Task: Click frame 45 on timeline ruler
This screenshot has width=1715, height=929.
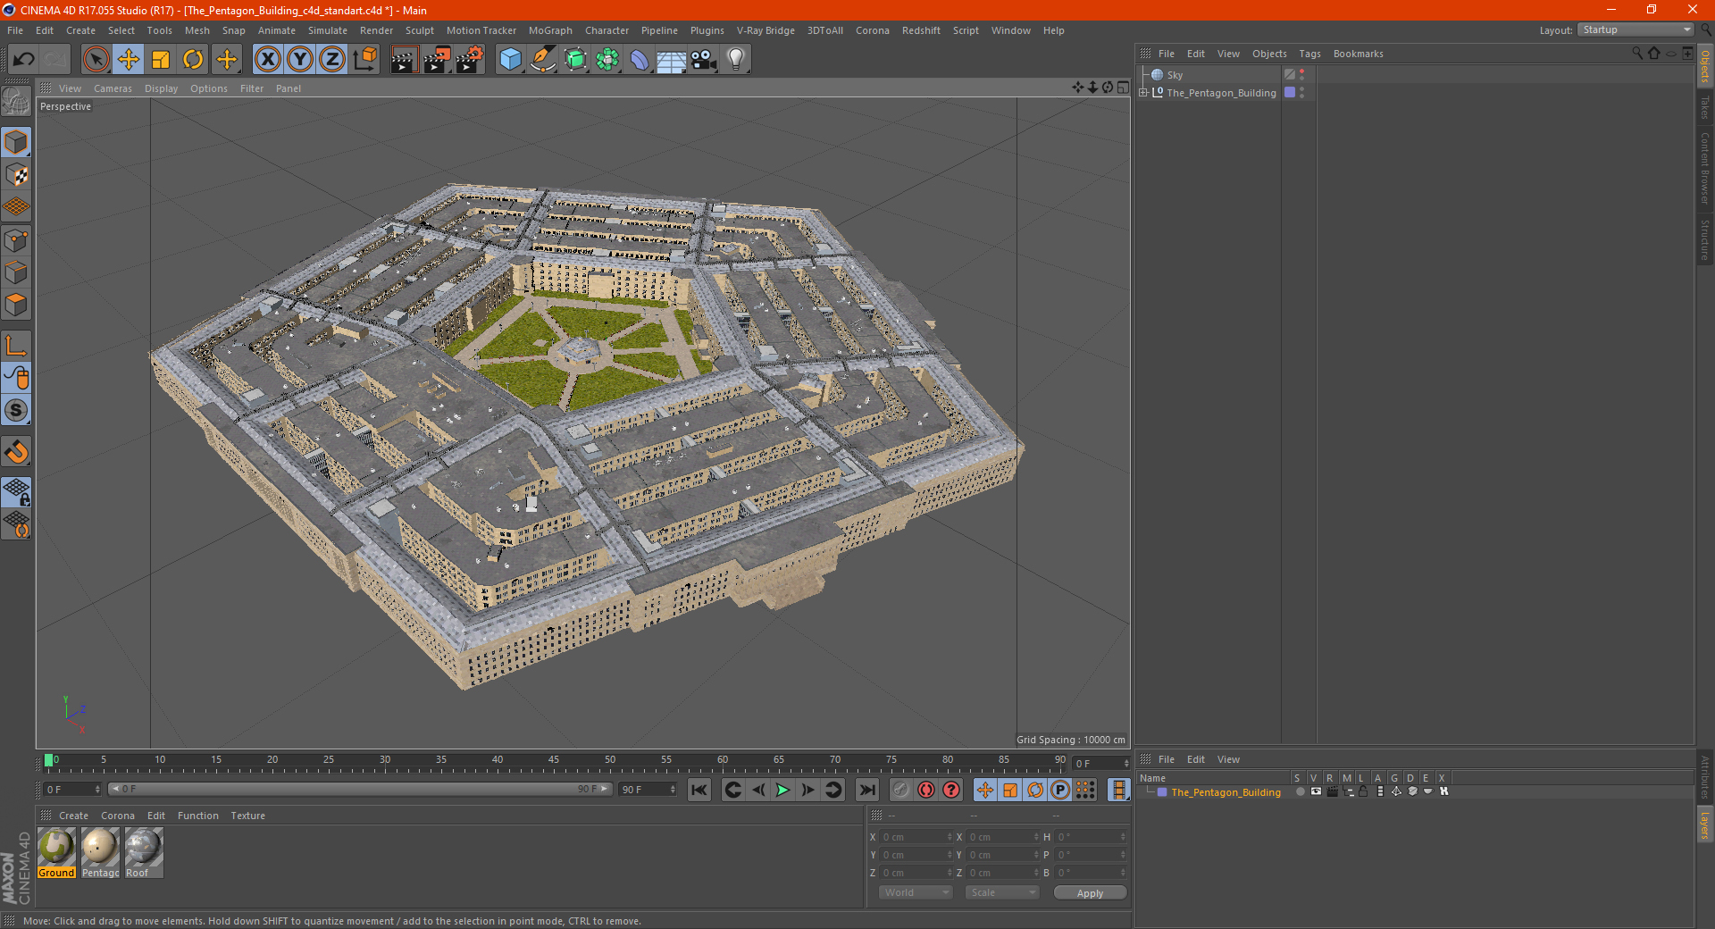Action: (x=554, y=762)
